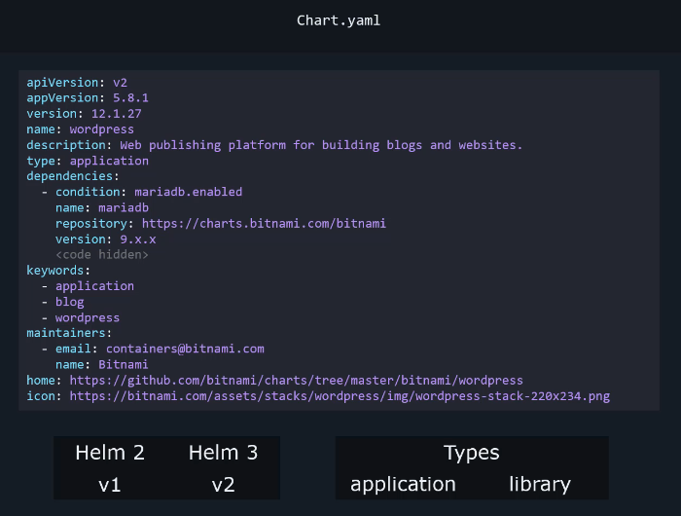Click the dependency version 9.x.x
The height and width of the screenshot is (516, 681).
[x=138, y=240]
